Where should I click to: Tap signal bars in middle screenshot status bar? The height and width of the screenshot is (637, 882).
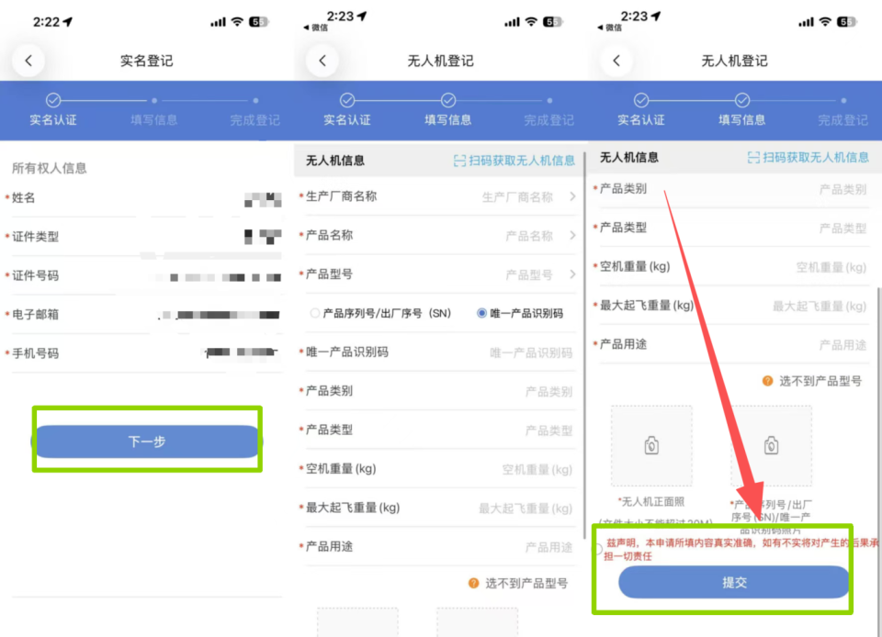512,22
